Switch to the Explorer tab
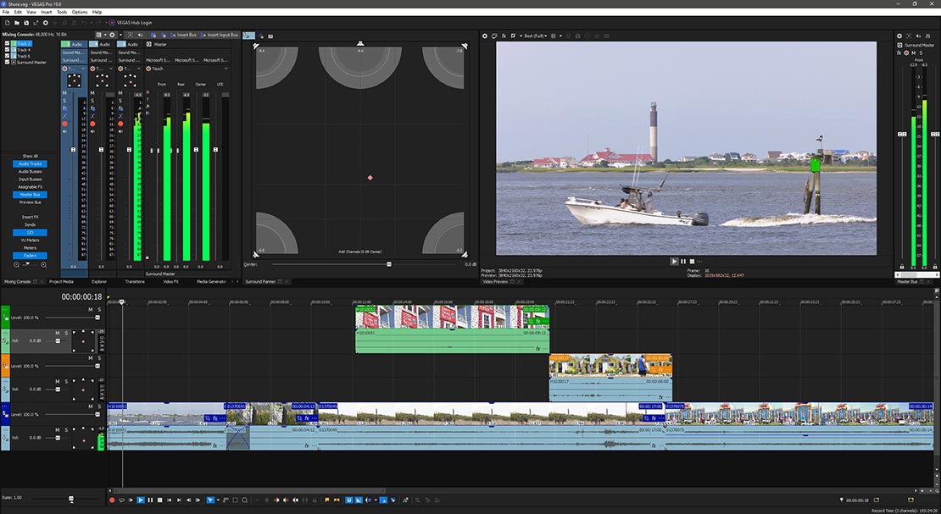 99,281
